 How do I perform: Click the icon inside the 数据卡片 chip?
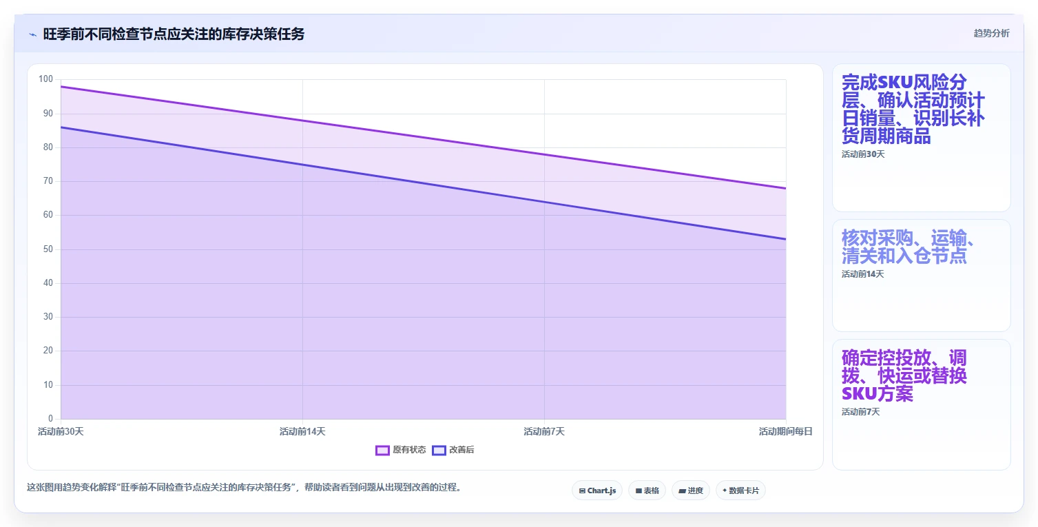click(x=725, y=490)
